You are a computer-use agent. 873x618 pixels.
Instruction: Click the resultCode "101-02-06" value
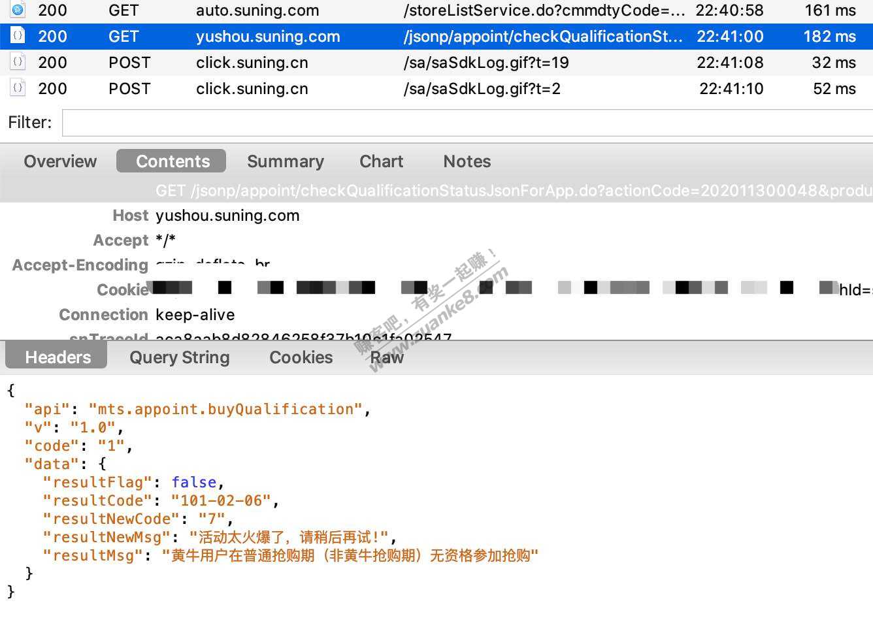tap(221, 500)
